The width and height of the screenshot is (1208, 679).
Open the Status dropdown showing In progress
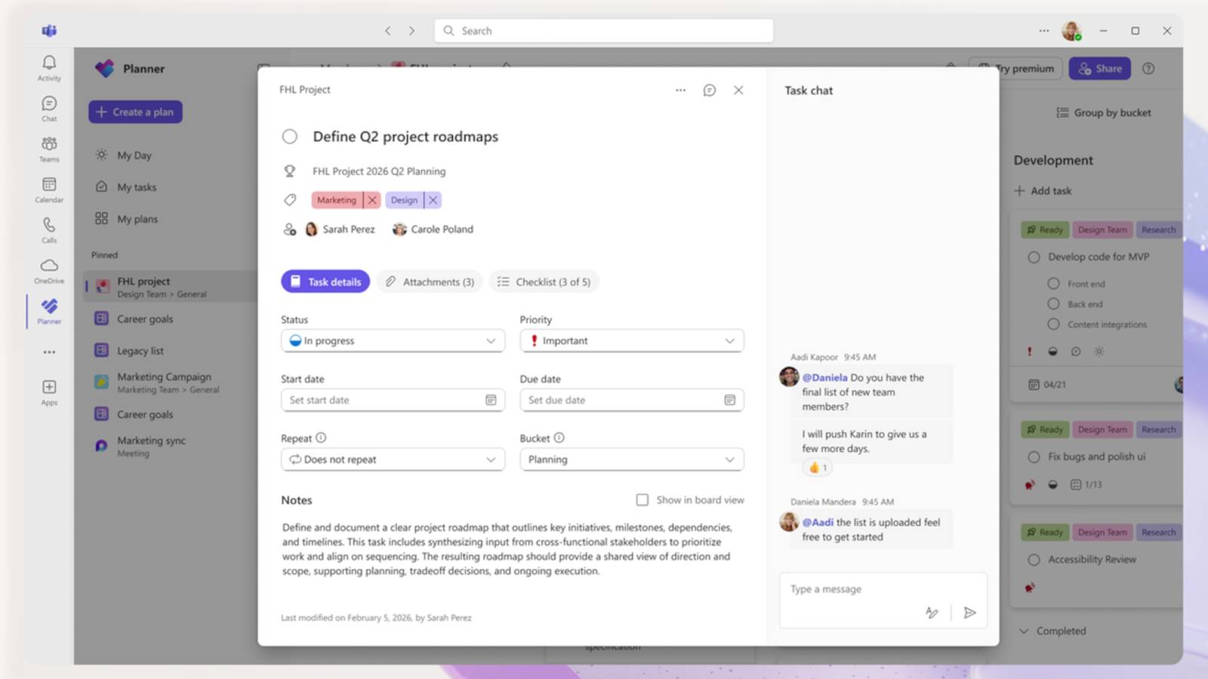click(x=392, y=340)
